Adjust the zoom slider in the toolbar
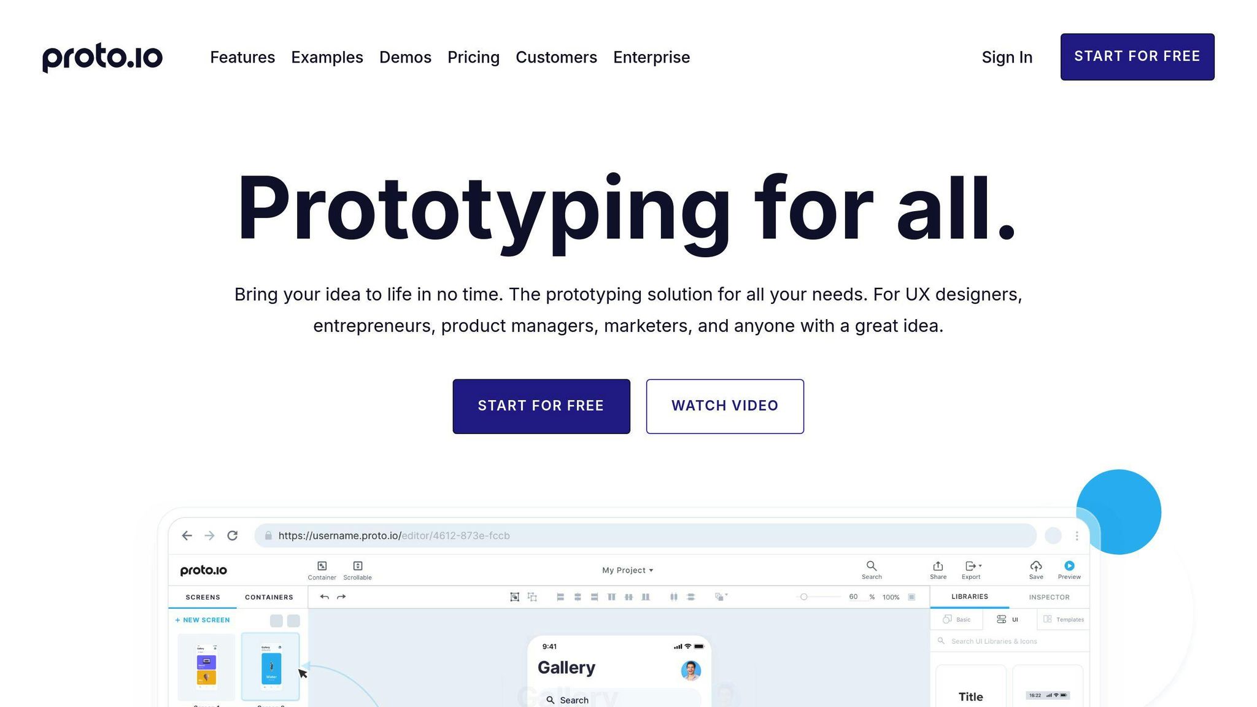 [x=805, y=596]
